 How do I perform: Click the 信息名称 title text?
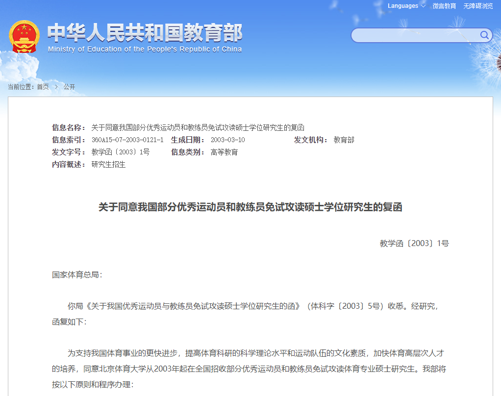click(198, 128)
